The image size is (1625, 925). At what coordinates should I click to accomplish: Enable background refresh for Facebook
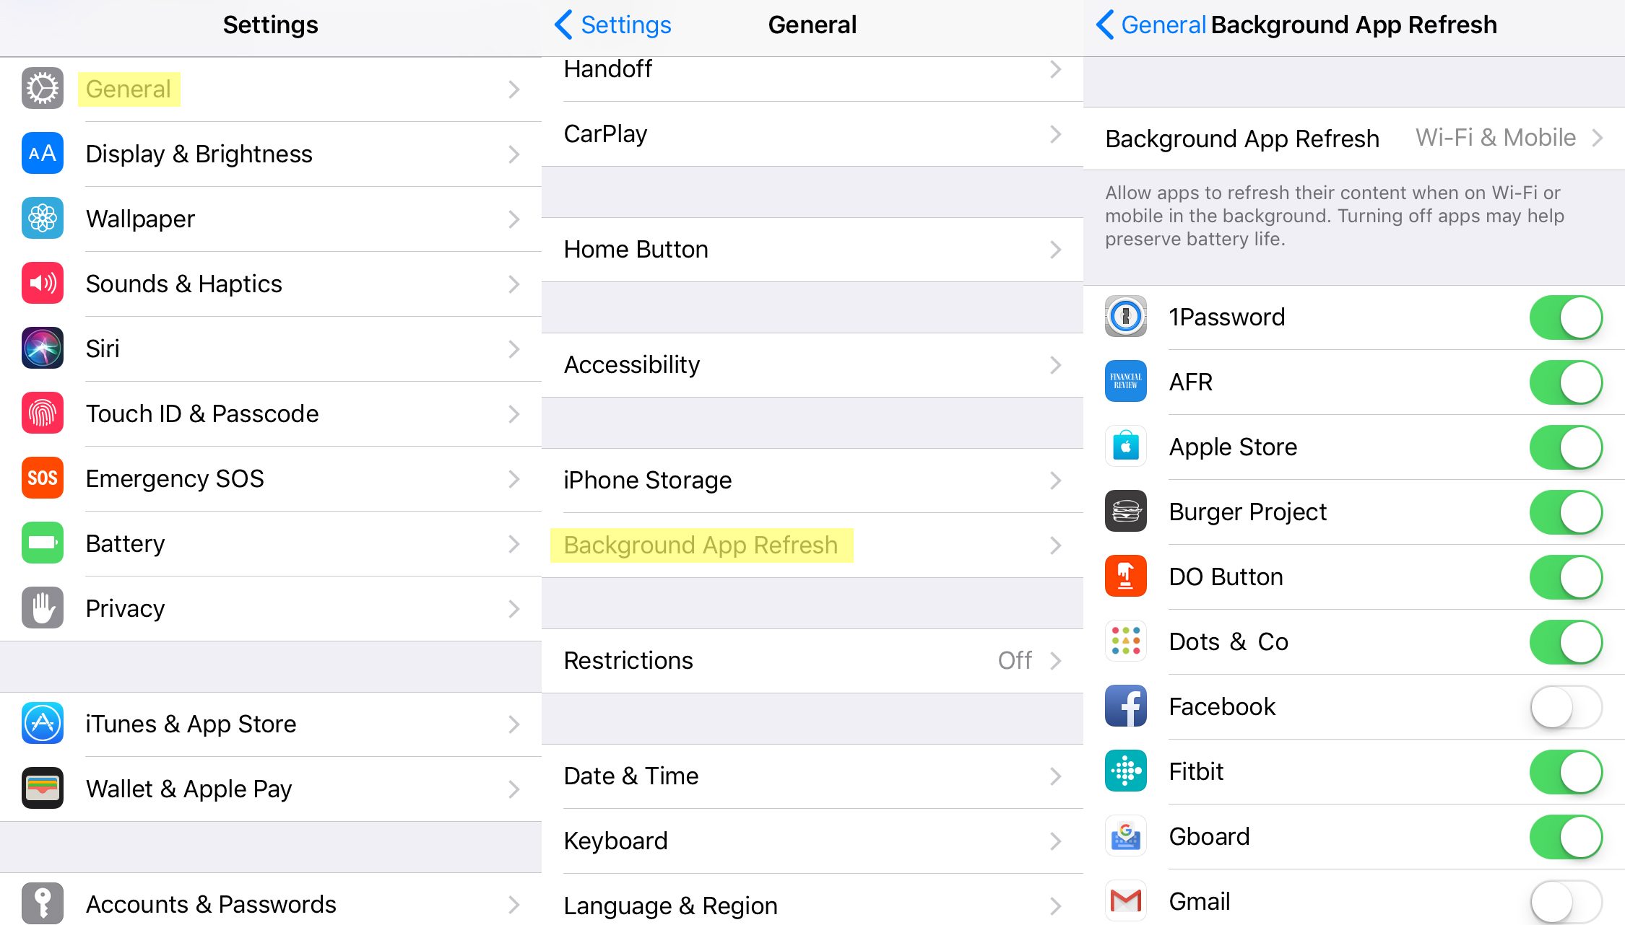(1566, 706)
